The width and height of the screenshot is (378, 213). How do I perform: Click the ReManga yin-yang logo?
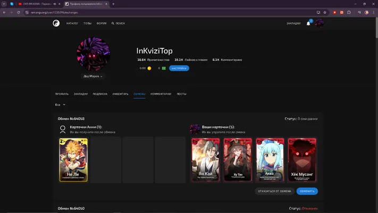coord(56,23)
